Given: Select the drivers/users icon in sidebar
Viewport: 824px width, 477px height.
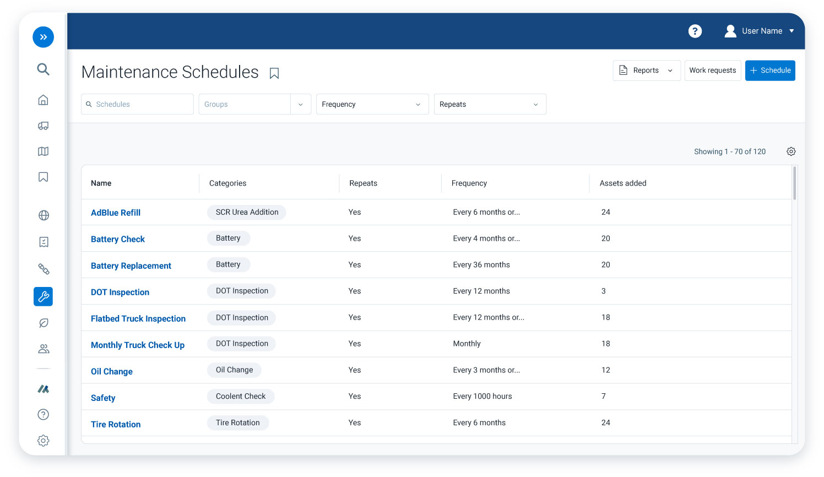Looking at the screenshot, I should point(43,348).
